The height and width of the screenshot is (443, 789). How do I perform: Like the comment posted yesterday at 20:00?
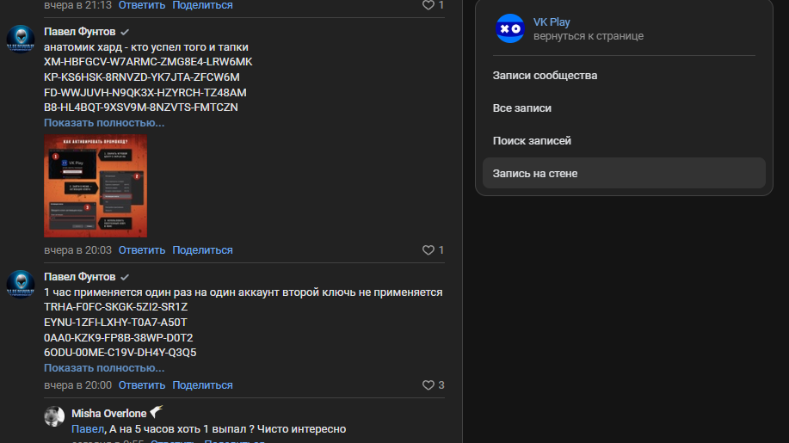pos(428,385)
